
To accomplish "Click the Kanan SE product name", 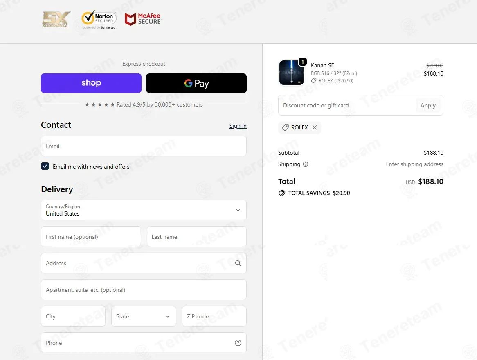I will coord(322,65).
